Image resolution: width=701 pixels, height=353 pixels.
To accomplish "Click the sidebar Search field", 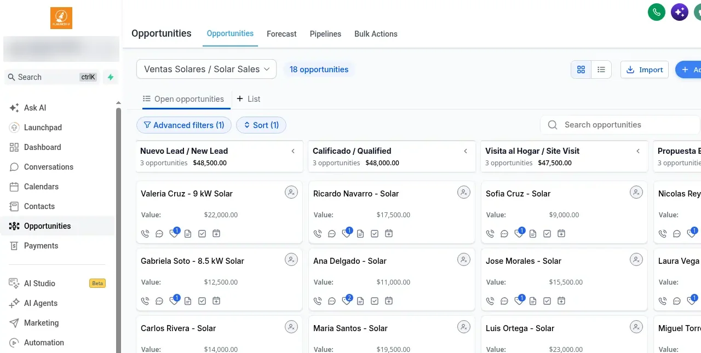I will coord(53,77).
